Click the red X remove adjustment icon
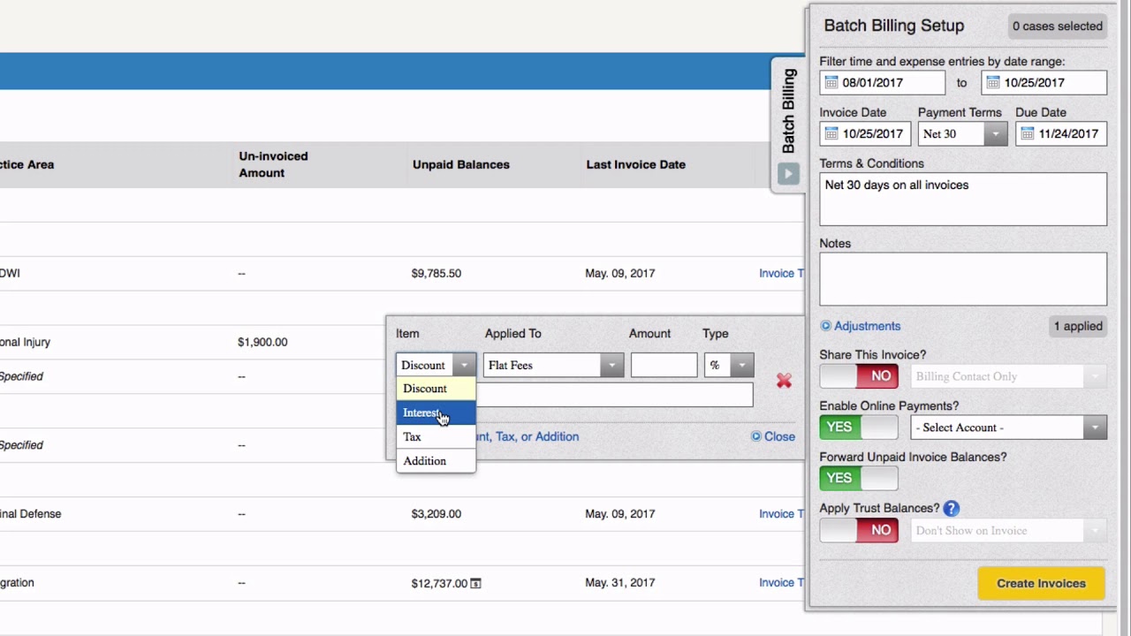 pos(784,381)
